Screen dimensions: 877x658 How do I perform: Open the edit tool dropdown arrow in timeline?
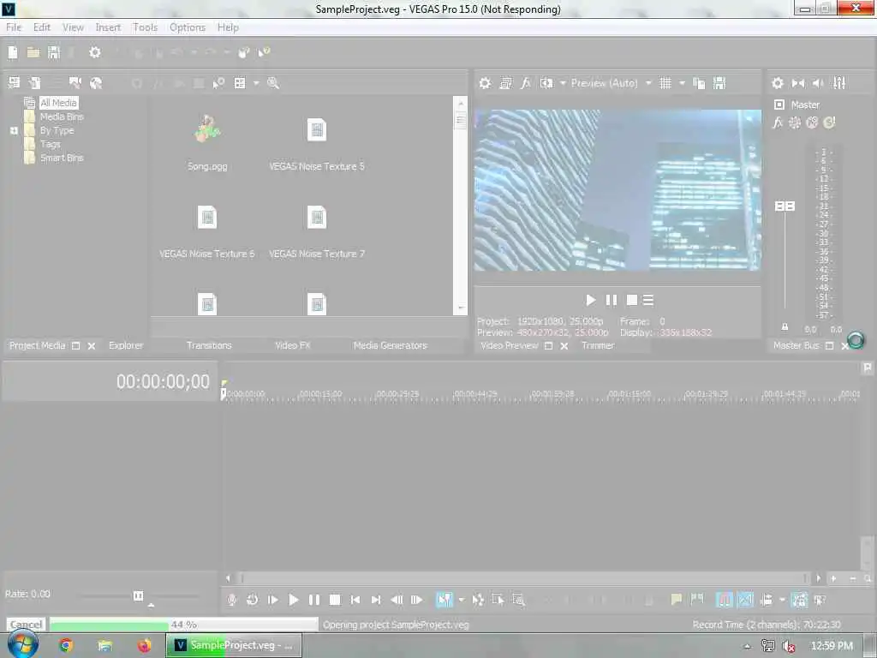click(x=462, y=600)
